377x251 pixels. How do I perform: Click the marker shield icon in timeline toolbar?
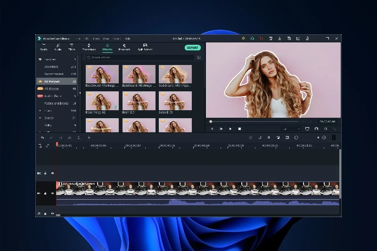[260, 138]
